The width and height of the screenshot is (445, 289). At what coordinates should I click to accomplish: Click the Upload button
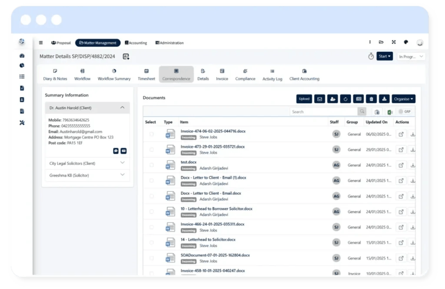(304, 99)
